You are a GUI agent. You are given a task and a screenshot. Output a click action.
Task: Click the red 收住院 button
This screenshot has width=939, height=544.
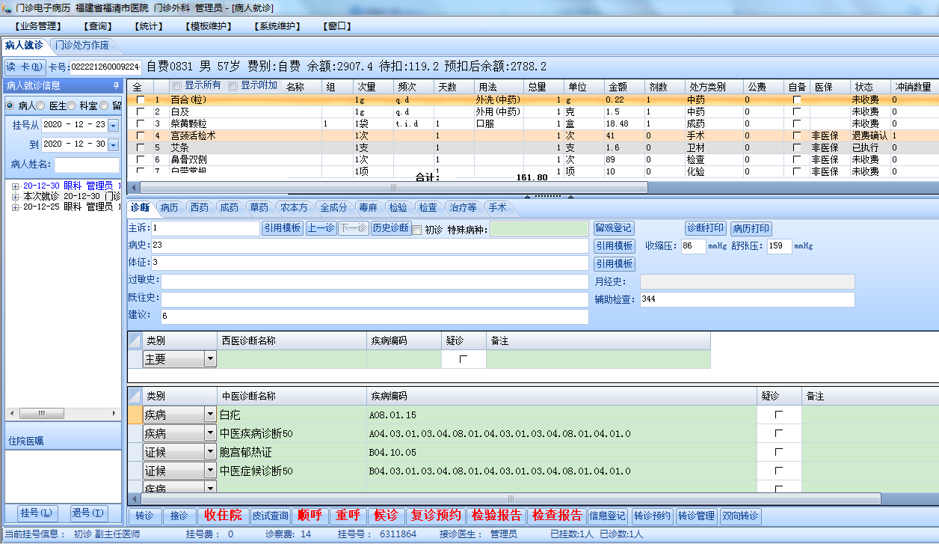click(223, 516)
